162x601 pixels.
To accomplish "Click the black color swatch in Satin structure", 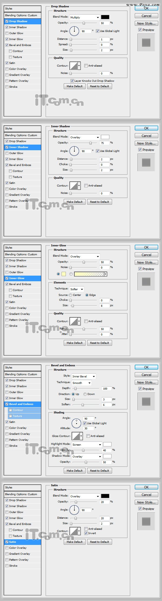I will click(105, 496).
